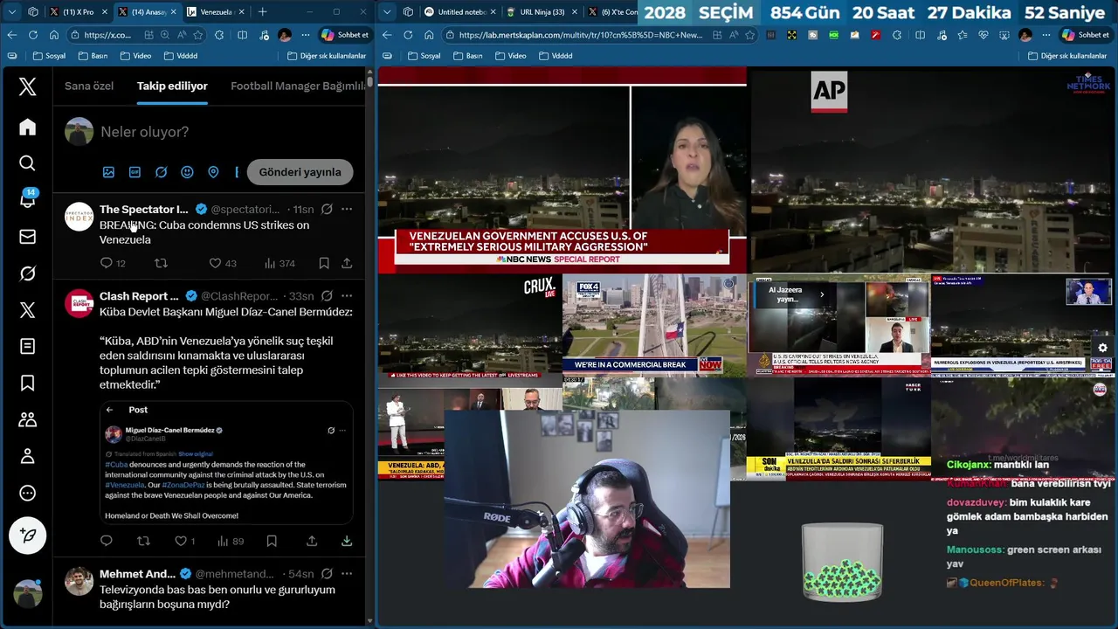Image resolution: width=1118 pixels, height=629 pixels.
Task: Open more menu on Spectator Index post
Action: coord(347,209)
